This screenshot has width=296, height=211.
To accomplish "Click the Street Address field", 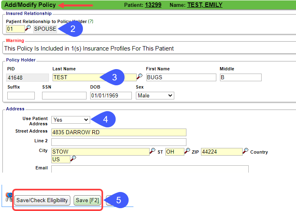I will (118, 133).
